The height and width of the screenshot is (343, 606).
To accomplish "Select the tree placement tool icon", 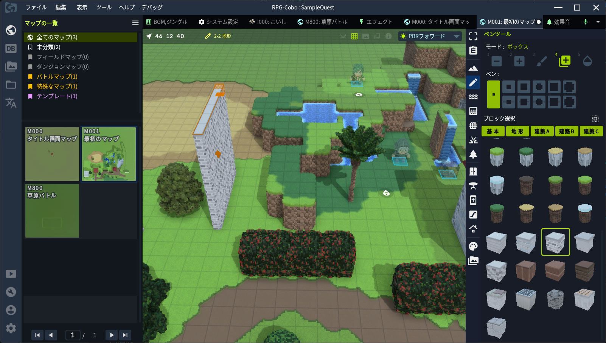I will (473, 154).
